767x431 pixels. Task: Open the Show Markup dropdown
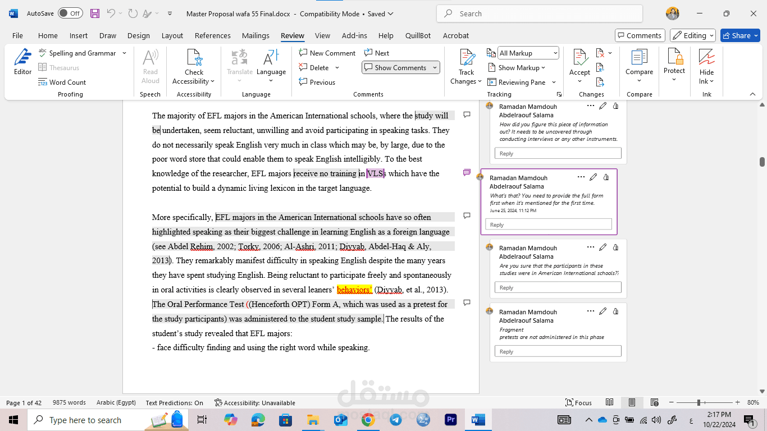pos(517,68)
